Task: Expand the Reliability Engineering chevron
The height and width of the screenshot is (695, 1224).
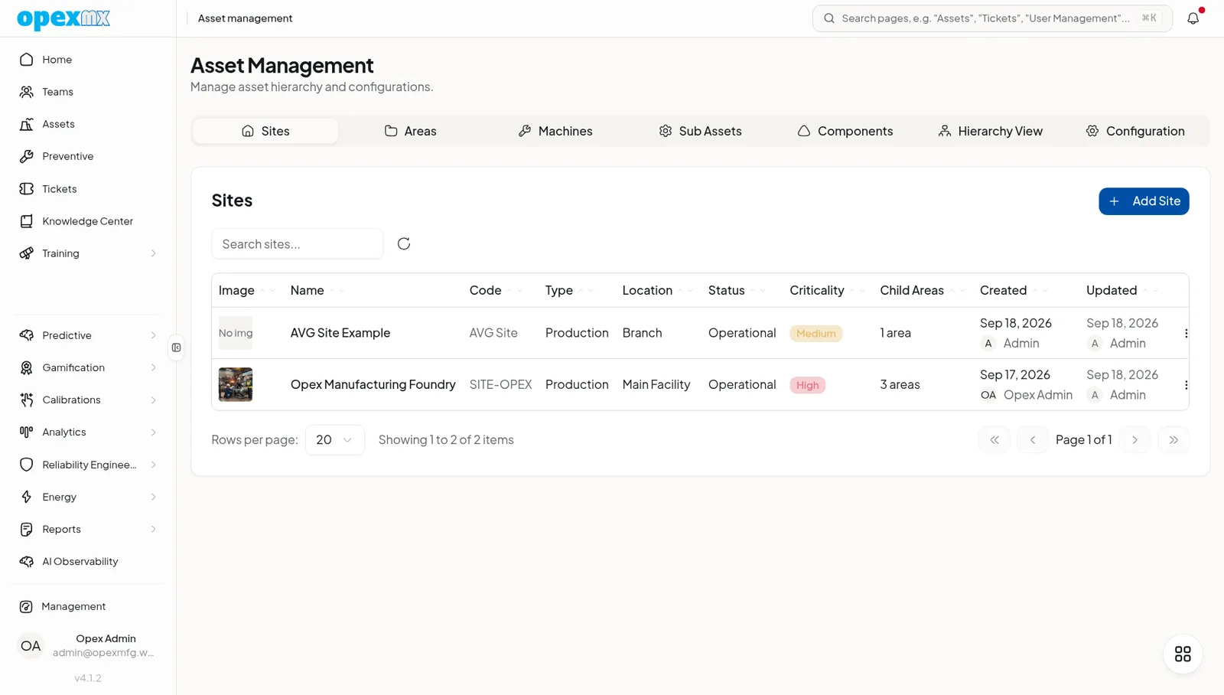Action: click(x=153, y=465)
